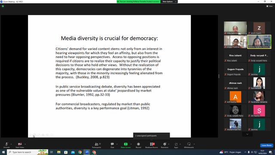Unmute the microphone in Zoom toolbar
Image resolution: width=275 pixels, height=155 pixels.
tap(6, 145)
